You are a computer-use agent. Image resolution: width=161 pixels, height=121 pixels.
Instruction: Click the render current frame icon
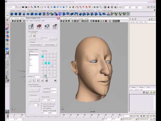(108, 7)
